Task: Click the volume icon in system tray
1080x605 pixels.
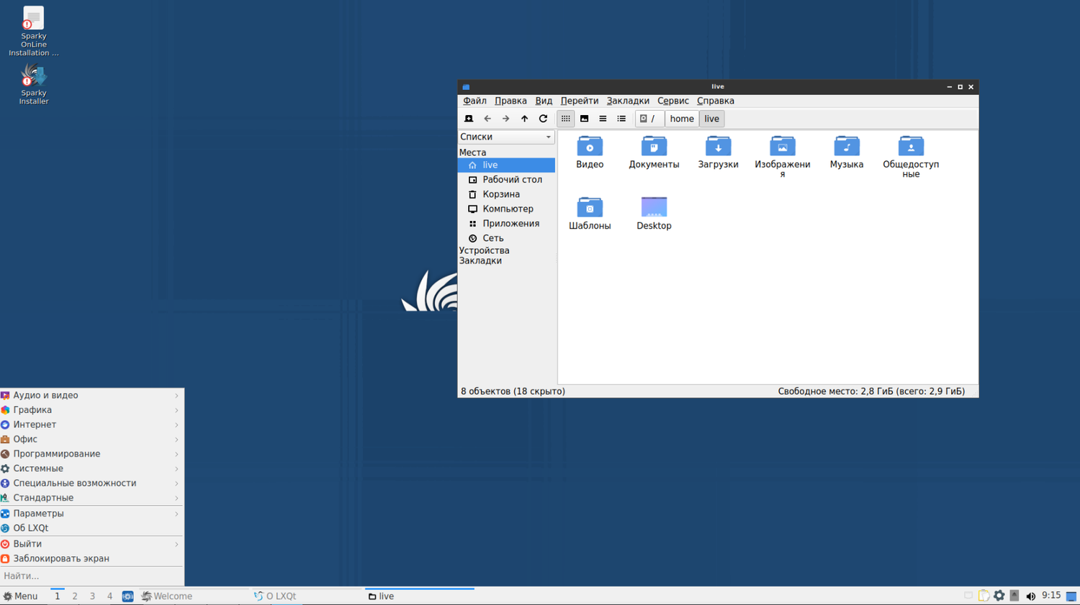Action: tap(1030, 596)
